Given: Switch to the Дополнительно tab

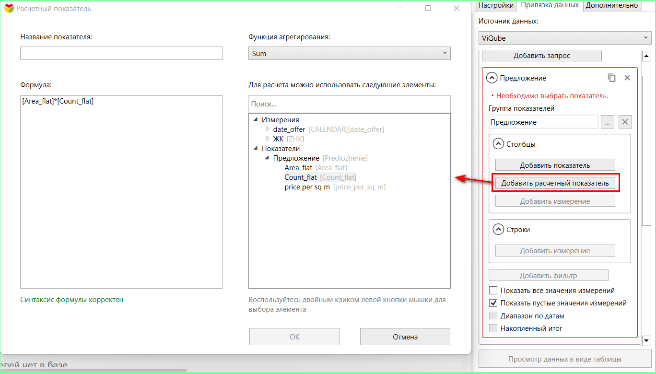Looking at the screenshot, I should tap(612, 5).
